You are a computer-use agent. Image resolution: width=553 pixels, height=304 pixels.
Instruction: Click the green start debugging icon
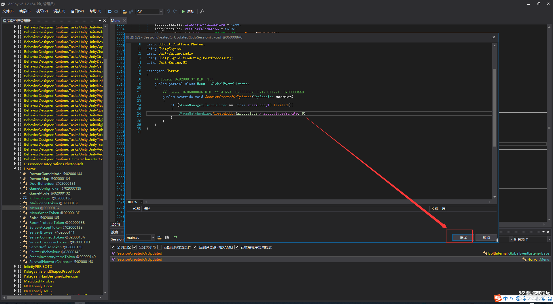click(183, 11)
